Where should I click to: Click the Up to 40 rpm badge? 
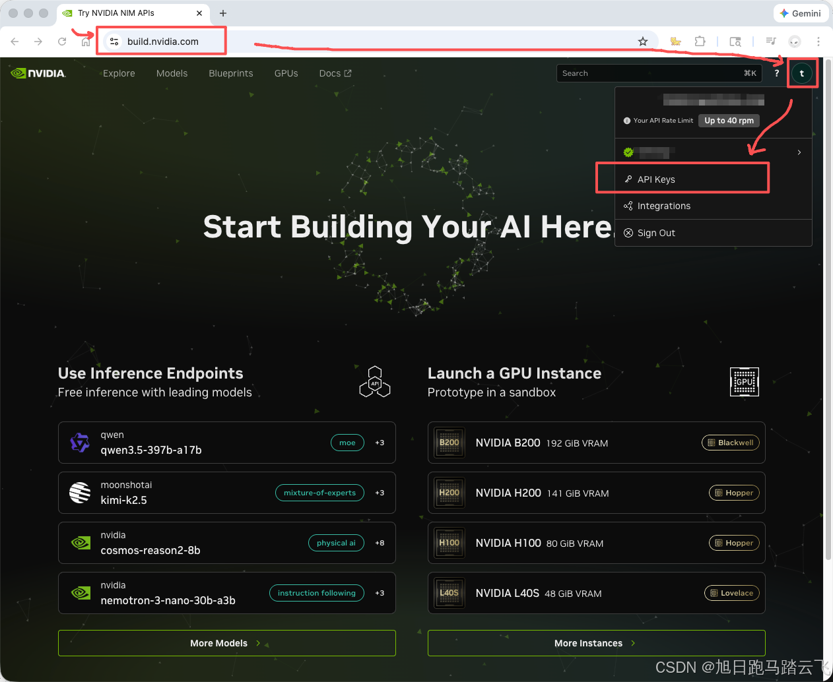[x=729, y=121]
